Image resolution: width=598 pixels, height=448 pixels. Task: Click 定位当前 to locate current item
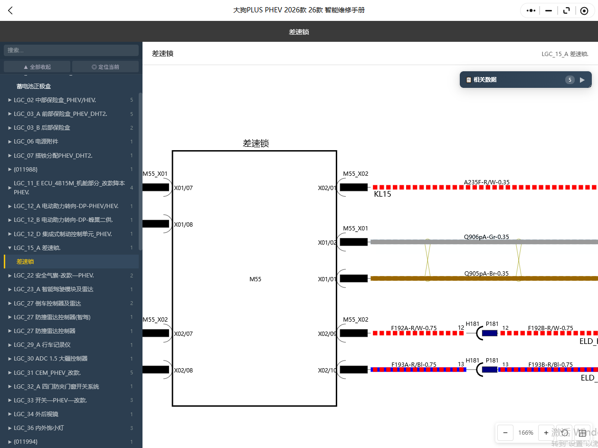click(105, 67)
